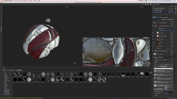Toggle shelf grid view icon
The width and height of the screenshot is (177, 99).
coord(150,73)
